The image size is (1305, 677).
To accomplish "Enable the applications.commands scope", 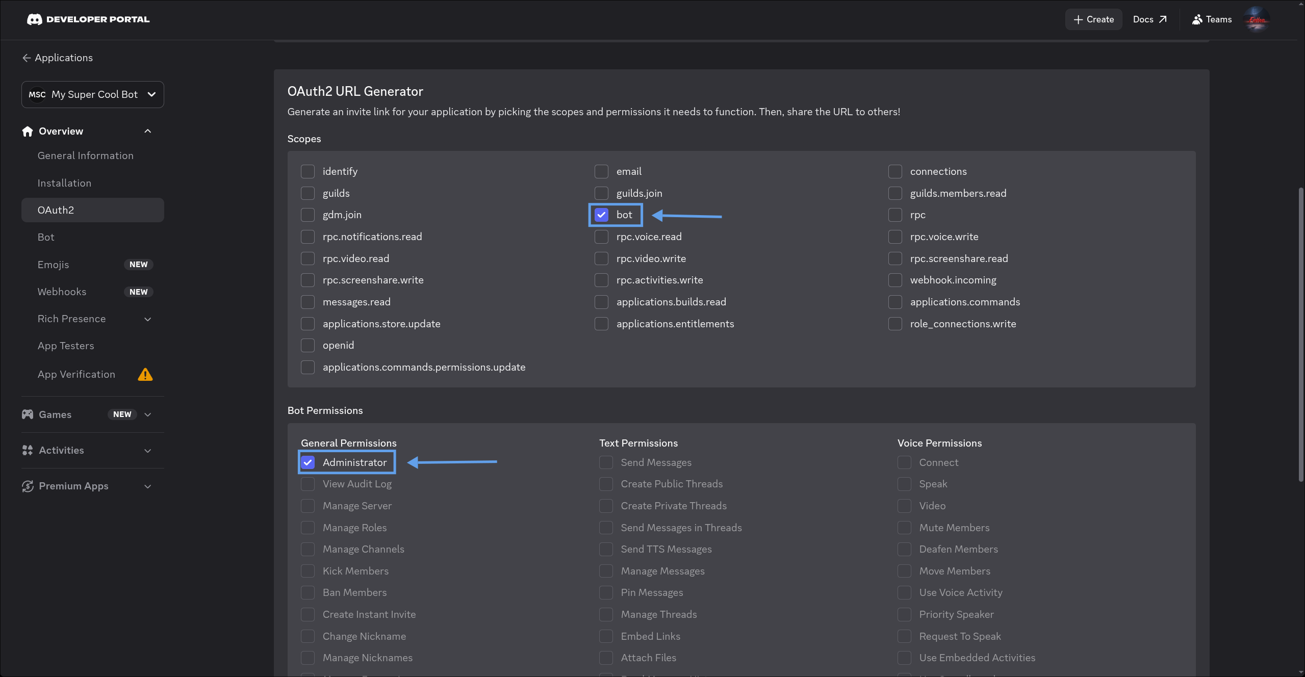I will click(895, 302).
